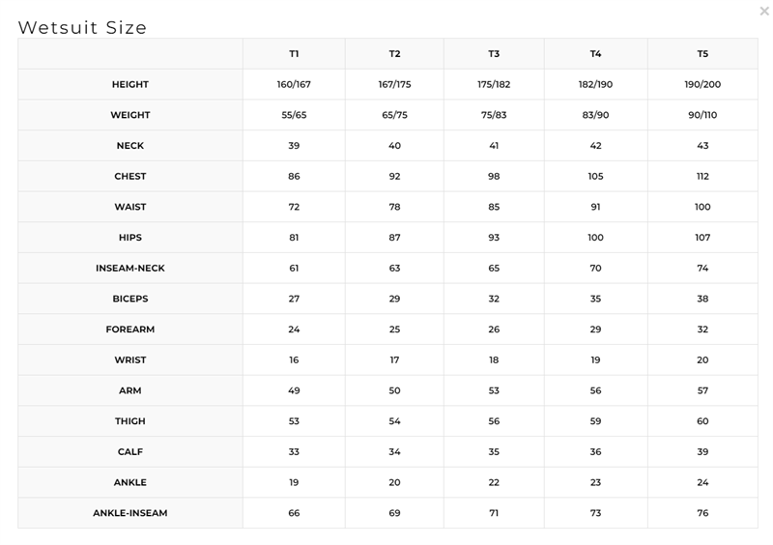
Task: Click the FOREARM row label
Action: (130, 329)
